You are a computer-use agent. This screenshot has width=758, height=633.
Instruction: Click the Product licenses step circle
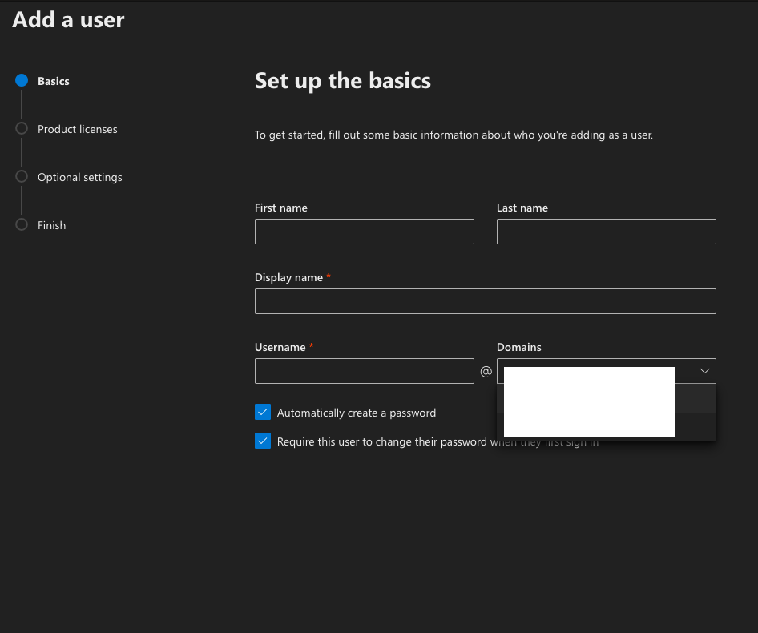[22, 129]
